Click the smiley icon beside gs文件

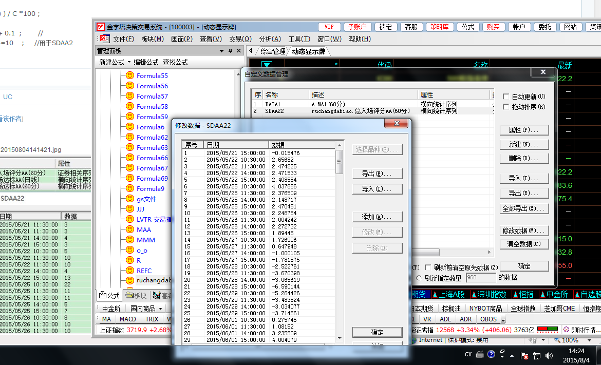[x=130, y=199]
